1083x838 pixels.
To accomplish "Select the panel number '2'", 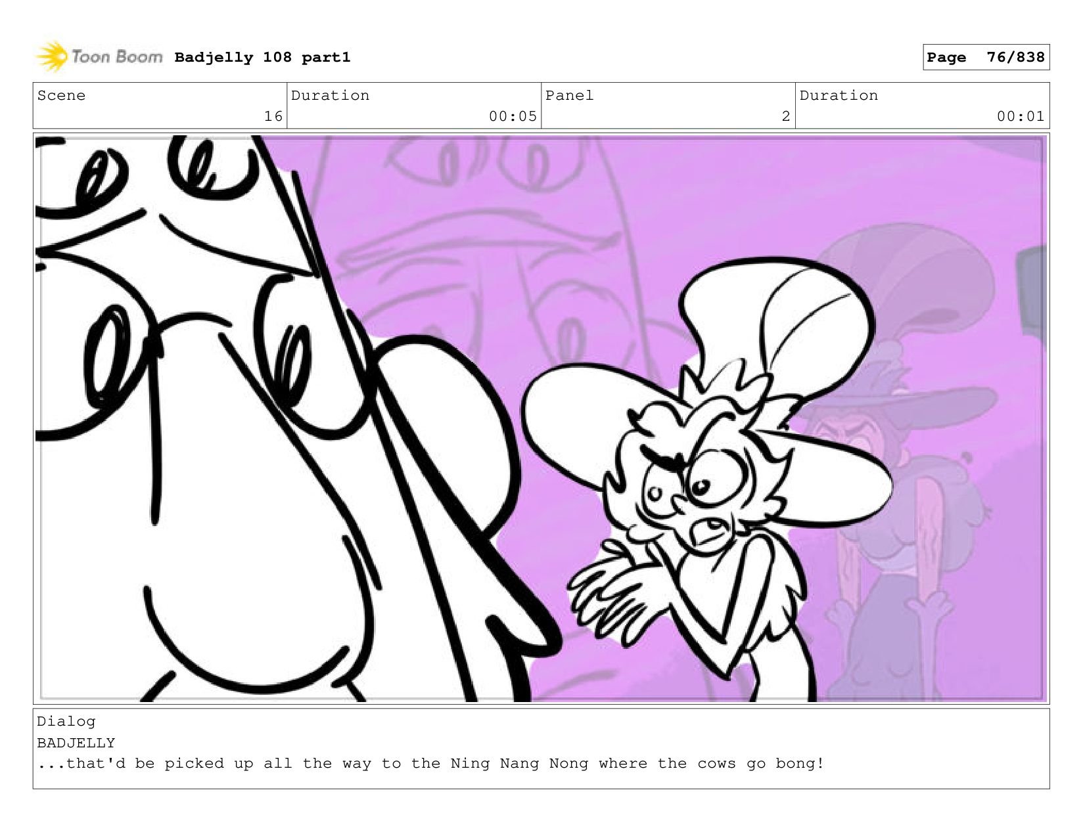I will [786, 116].
